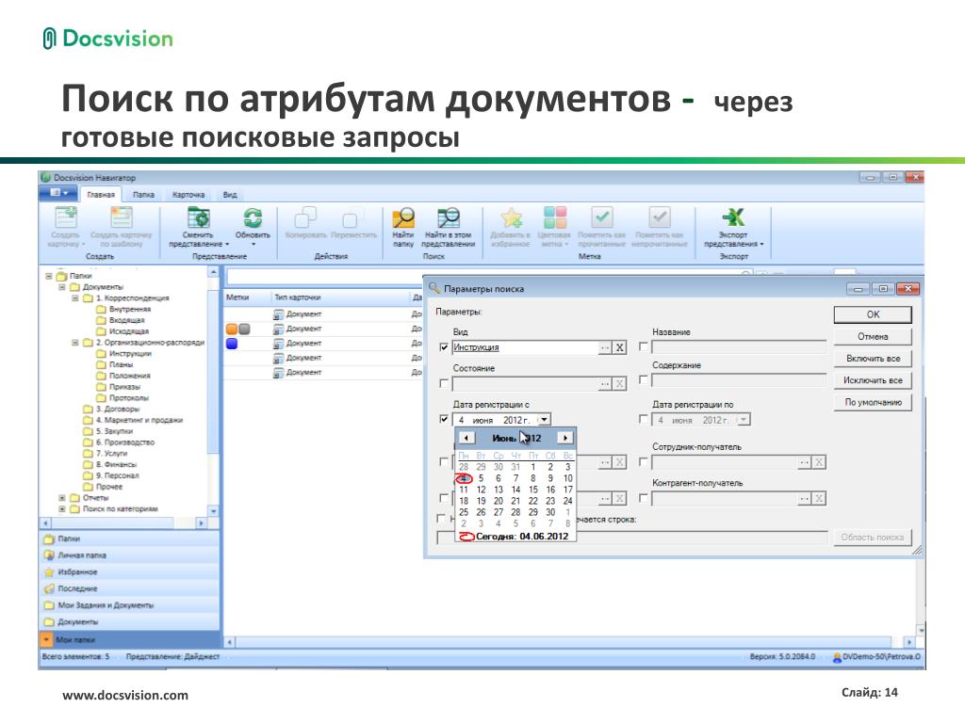965x723 pixels.
Task: Browse values for the Вид field
Action: pyautogui.click(x=605, y=347)
